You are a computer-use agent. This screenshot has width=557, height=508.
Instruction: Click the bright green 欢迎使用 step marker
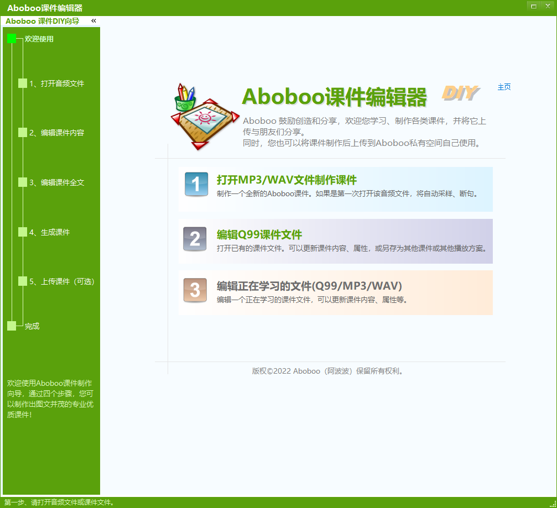(12, 39)
